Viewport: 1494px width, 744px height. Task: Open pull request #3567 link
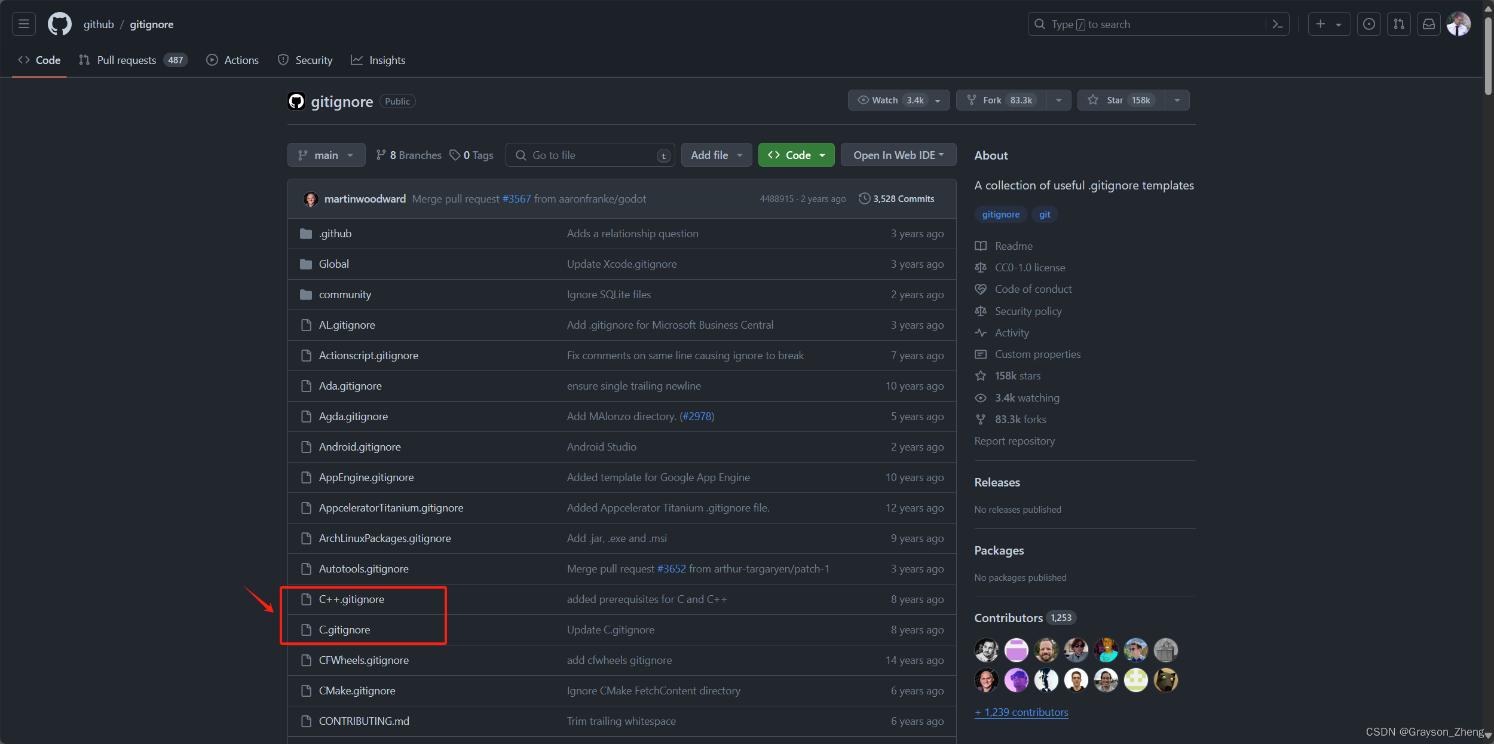click(516, 198)
